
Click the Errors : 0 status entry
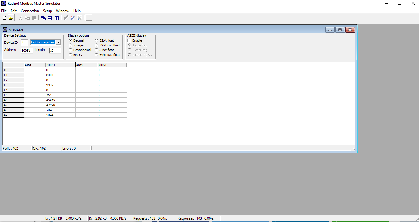(x=76, y=148)
